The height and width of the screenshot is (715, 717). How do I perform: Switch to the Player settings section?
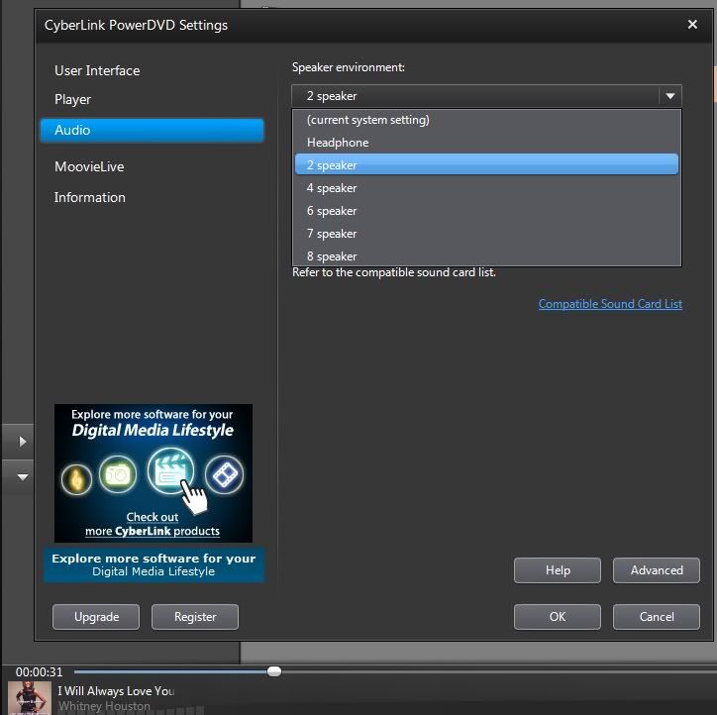pos(72,99)
